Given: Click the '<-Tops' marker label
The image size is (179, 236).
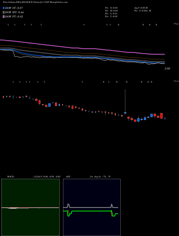Looking at the screenshot, I should pyautogui.click(x=176, y=24).
